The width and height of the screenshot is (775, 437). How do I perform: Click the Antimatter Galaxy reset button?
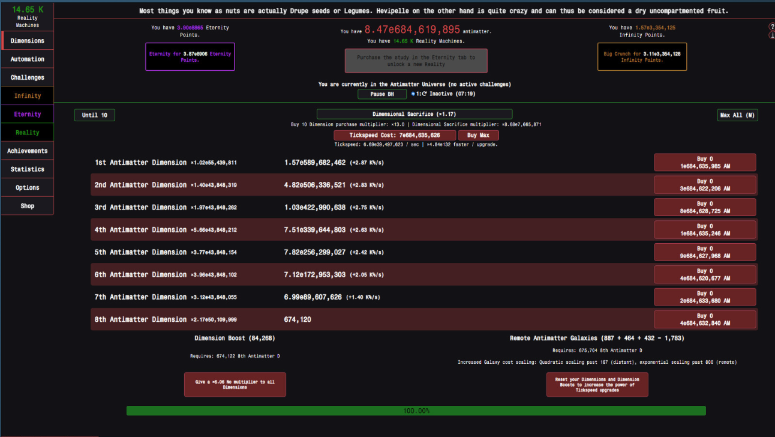click(x=597, y=384)
